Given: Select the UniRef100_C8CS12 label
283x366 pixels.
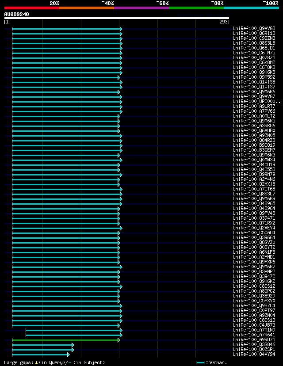Looking at the screenshot, I should [254, 286].
